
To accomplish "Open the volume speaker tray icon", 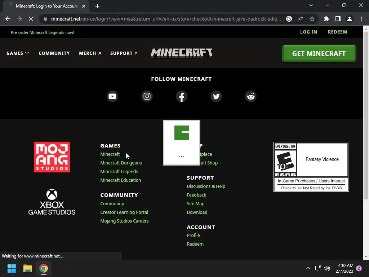I will coord(327,268).
